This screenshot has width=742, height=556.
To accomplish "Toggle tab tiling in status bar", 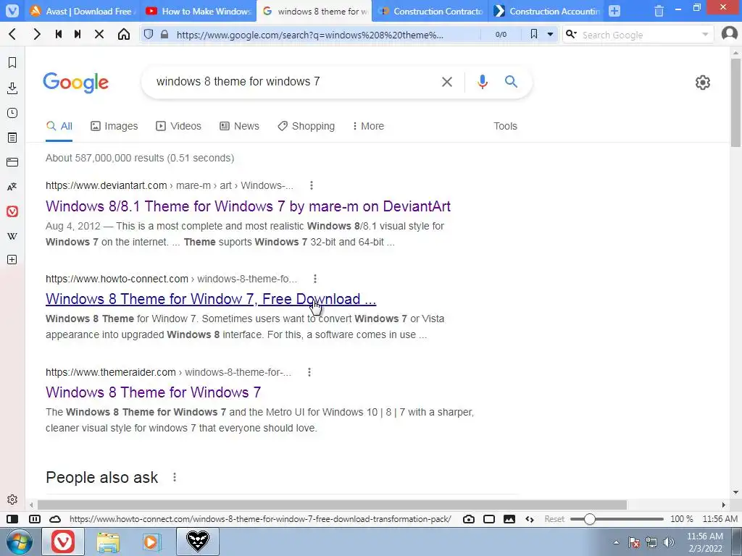I will tap(35, 519).
